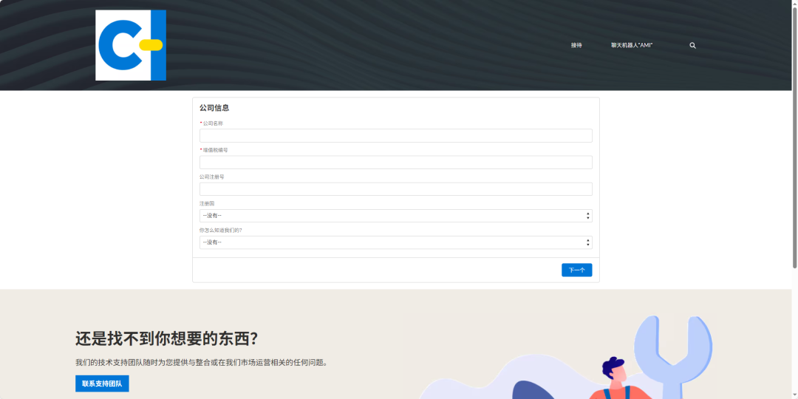
Task: Click the scrollbar down arrow
Action: click(x=794, y=395)
